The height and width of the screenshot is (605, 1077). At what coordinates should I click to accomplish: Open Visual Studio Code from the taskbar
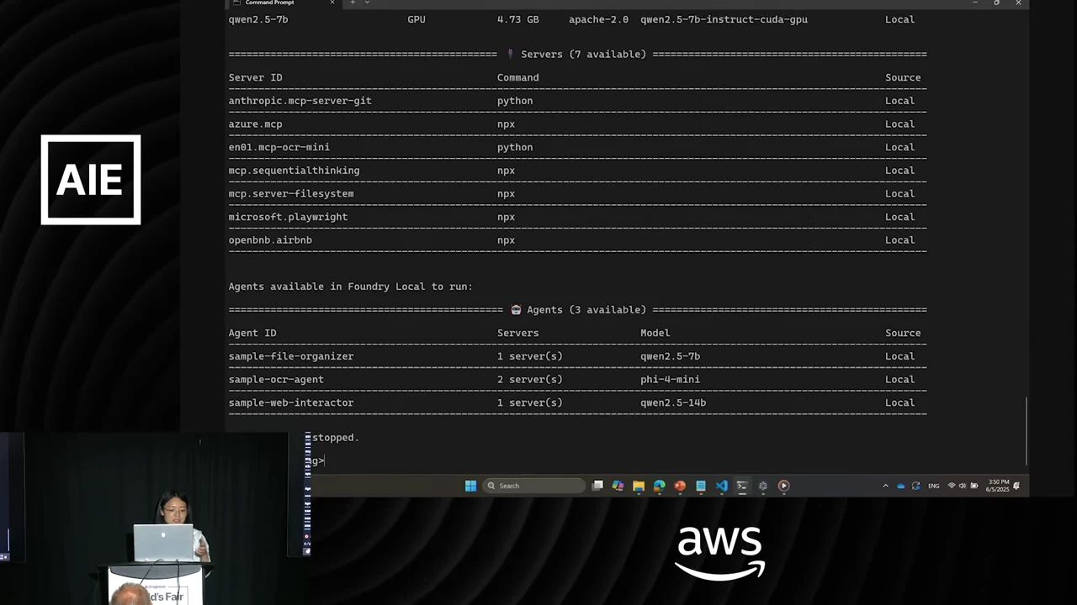[721, 486]
